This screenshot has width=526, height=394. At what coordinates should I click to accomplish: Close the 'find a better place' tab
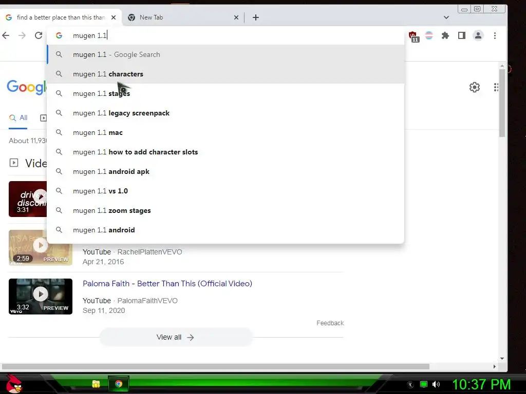[114, 17]
